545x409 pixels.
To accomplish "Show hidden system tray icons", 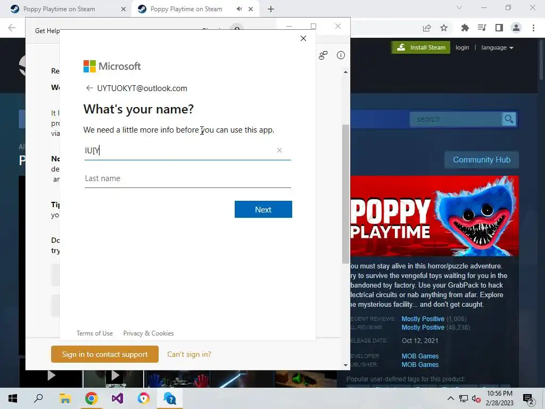I will tap(450, 398).
